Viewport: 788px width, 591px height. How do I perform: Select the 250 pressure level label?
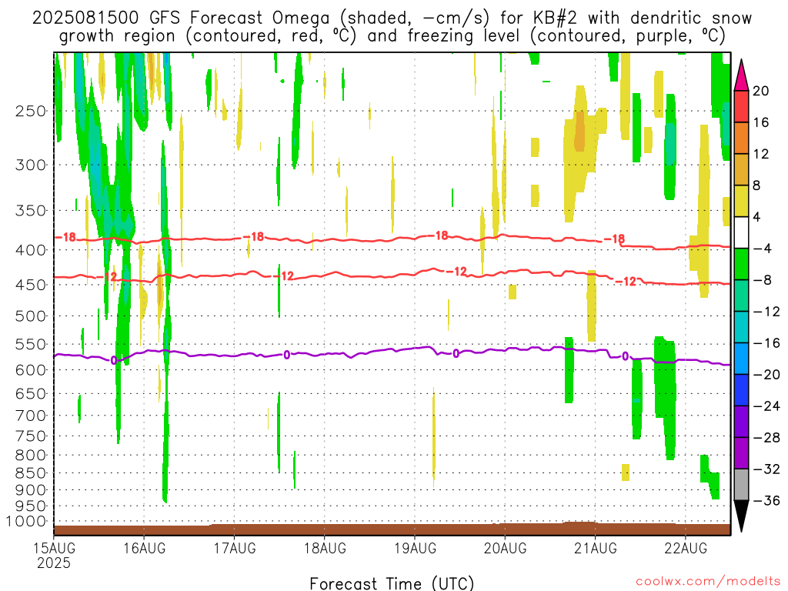point(31,111)
